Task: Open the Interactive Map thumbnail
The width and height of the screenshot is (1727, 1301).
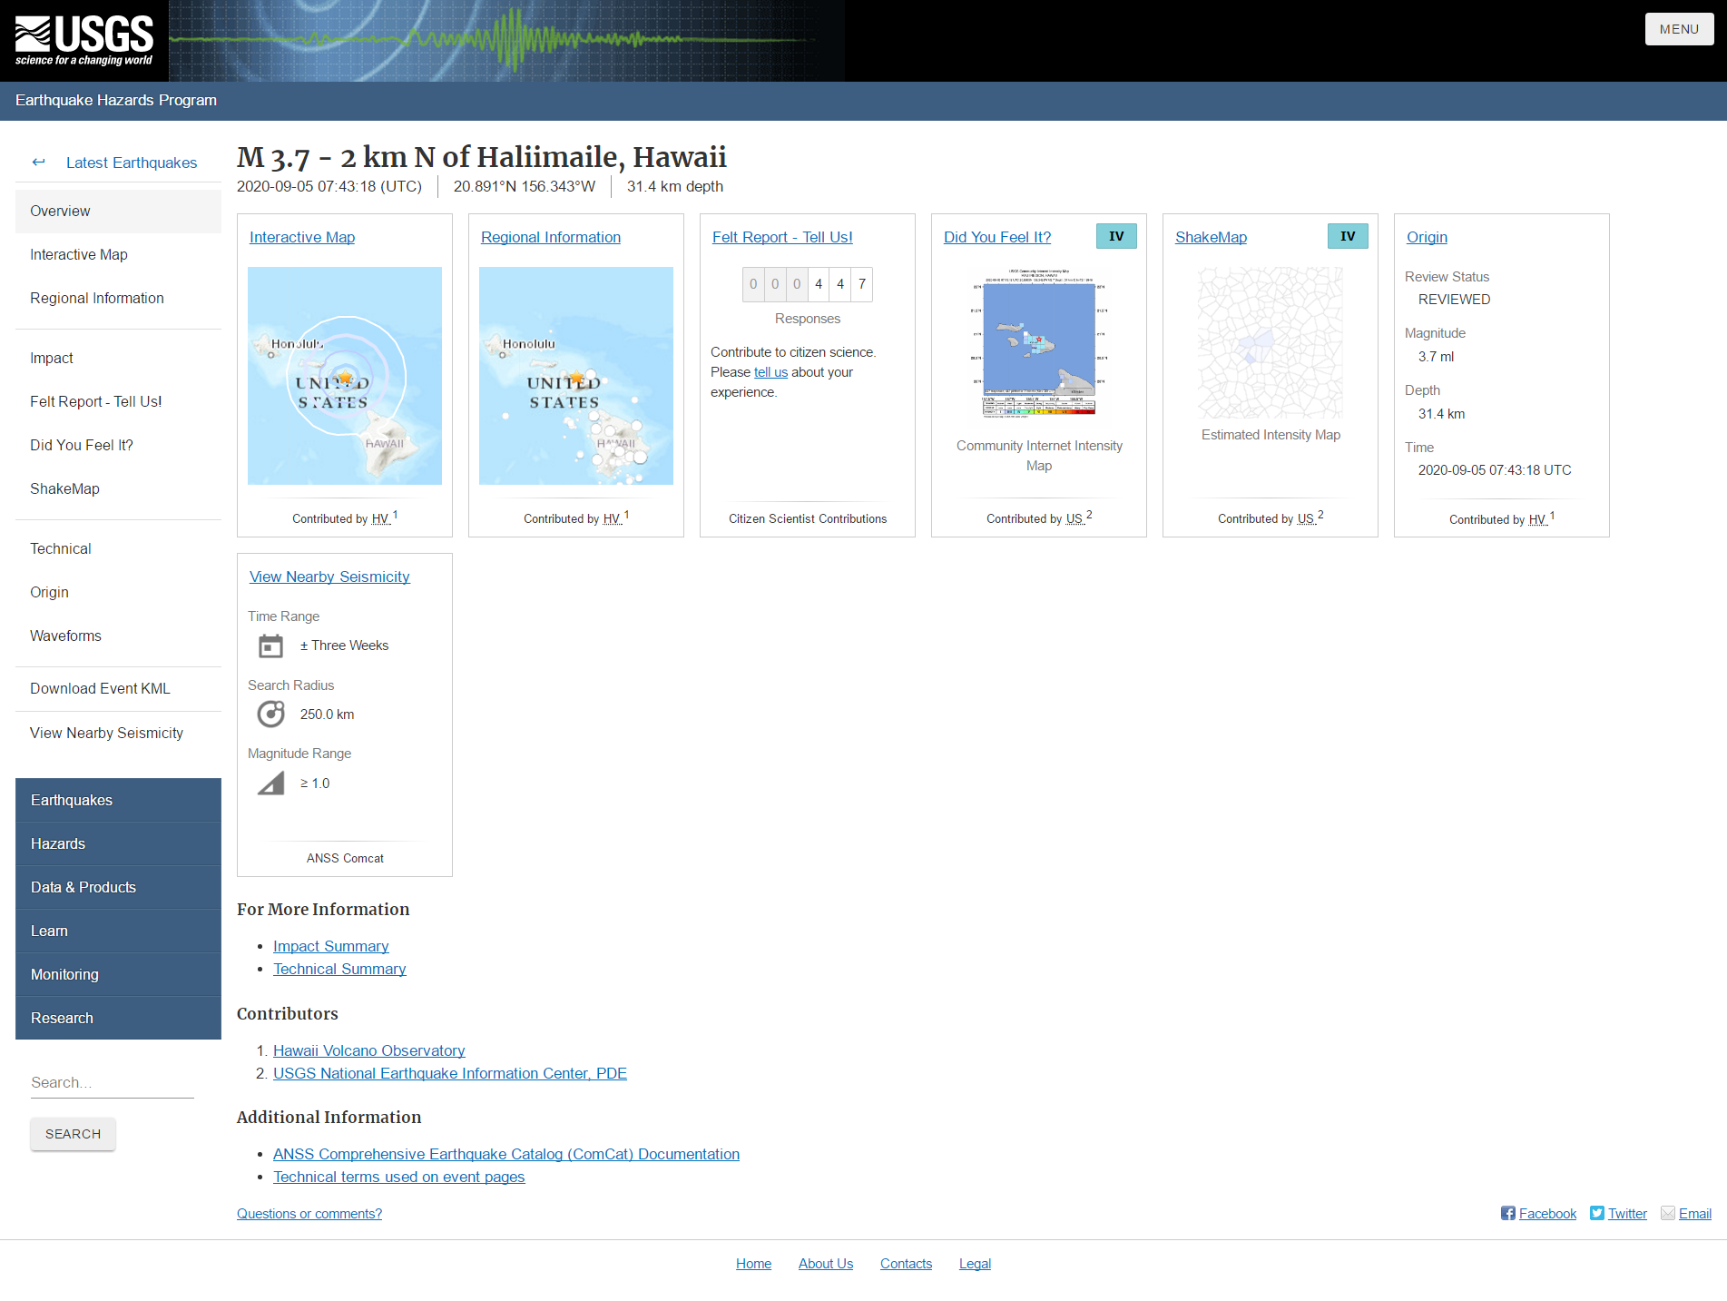Action: [344, 375]
